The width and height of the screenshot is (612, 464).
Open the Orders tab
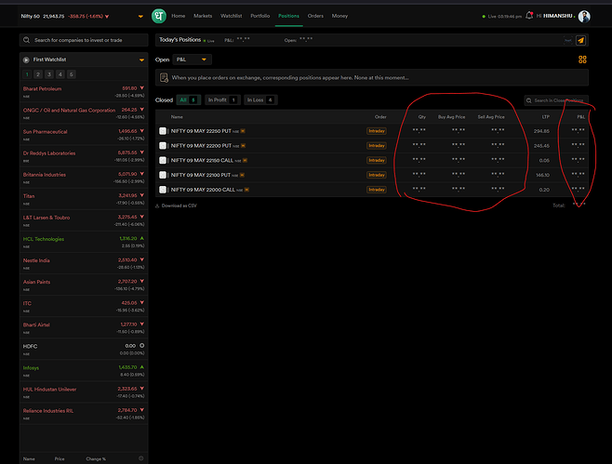tap(315, 16)
